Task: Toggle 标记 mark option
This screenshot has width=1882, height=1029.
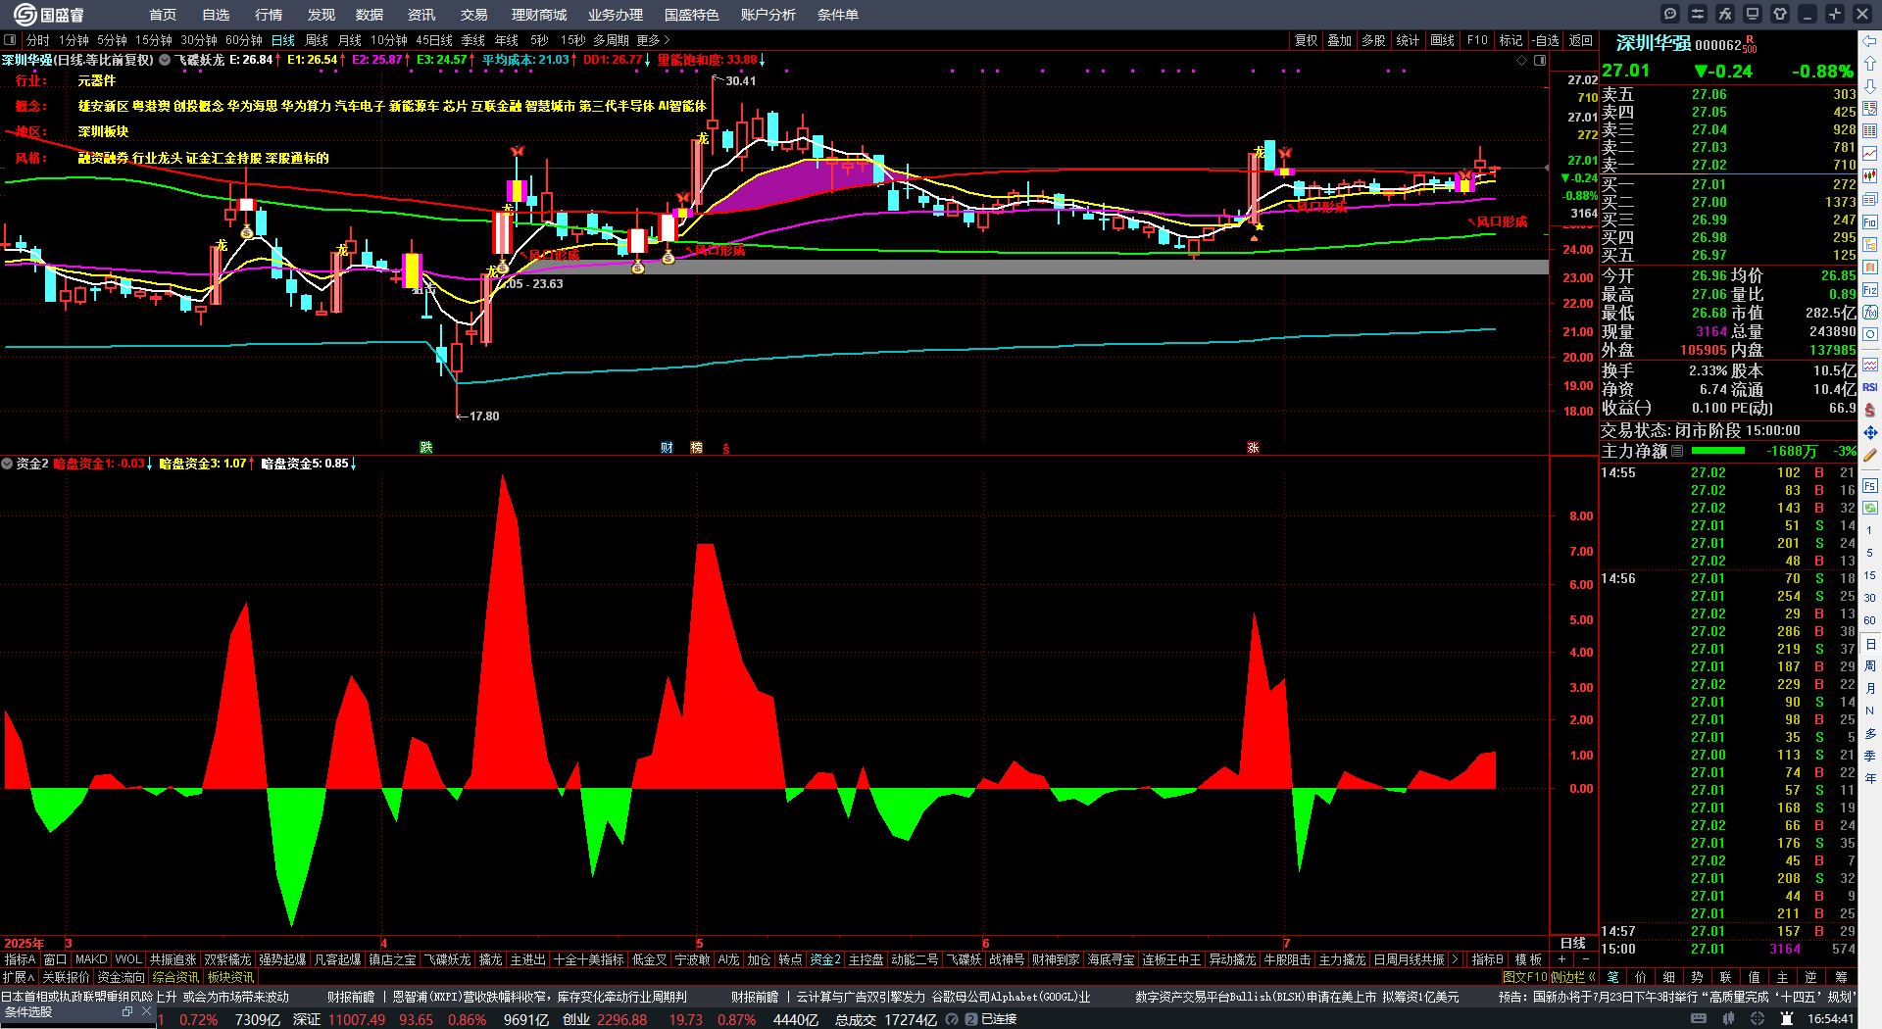Action: (1511, 40)
